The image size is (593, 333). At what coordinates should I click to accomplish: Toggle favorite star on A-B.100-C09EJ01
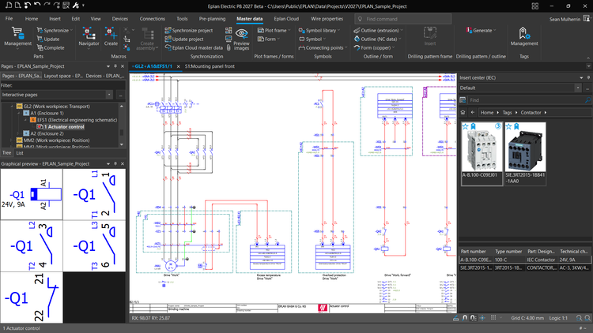tap(466, 126)
